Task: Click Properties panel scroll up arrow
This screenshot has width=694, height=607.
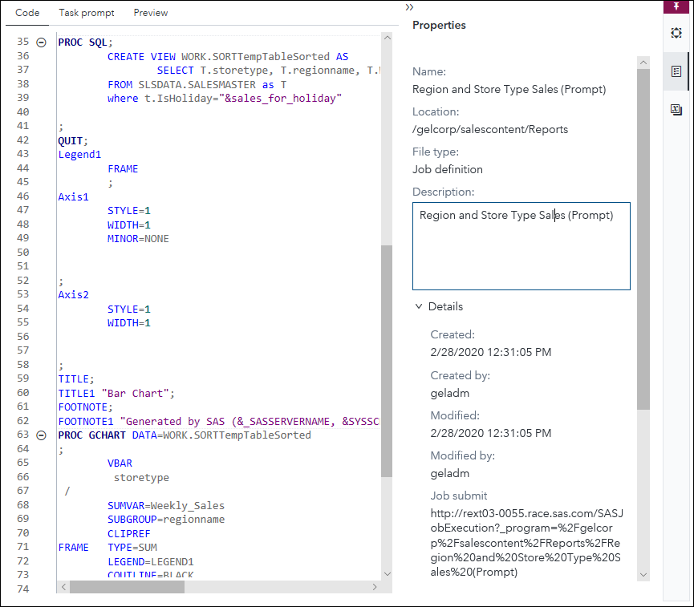Action: point(643,63)
